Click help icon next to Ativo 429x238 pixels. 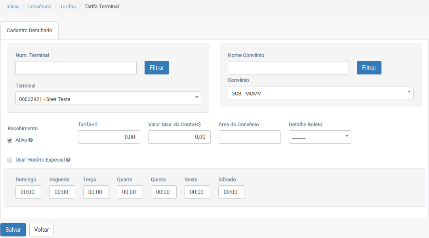click(31, 140)
